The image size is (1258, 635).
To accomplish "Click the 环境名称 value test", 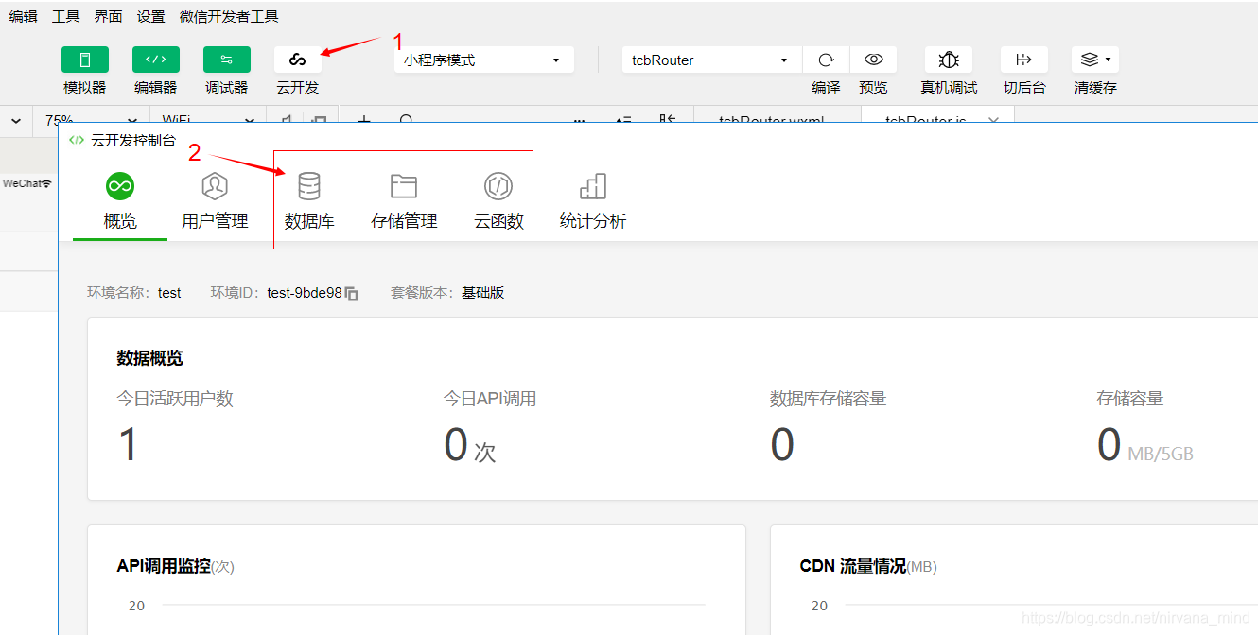I will [169, 293].
